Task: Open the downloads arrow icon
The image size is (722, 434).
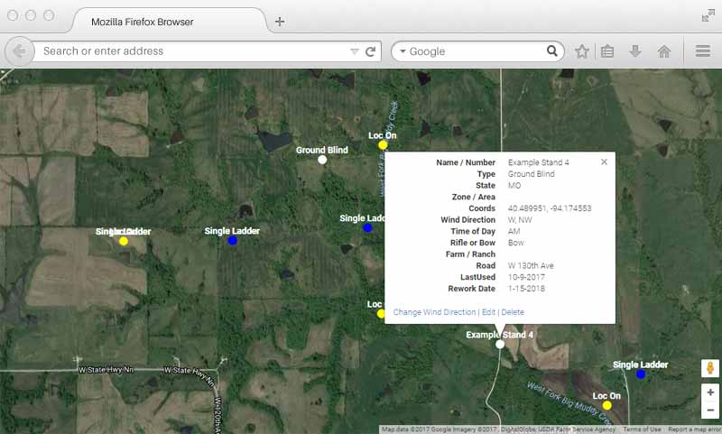Action: [x=635, y=51]
